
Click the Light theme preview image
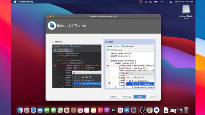[129, 66]
